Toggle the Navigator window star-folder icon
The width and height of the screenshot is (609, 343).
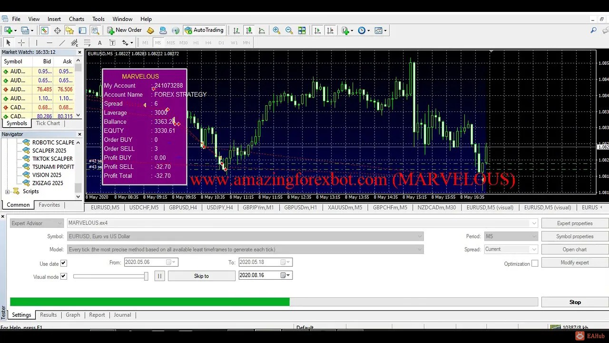click(x=70, y=30)
